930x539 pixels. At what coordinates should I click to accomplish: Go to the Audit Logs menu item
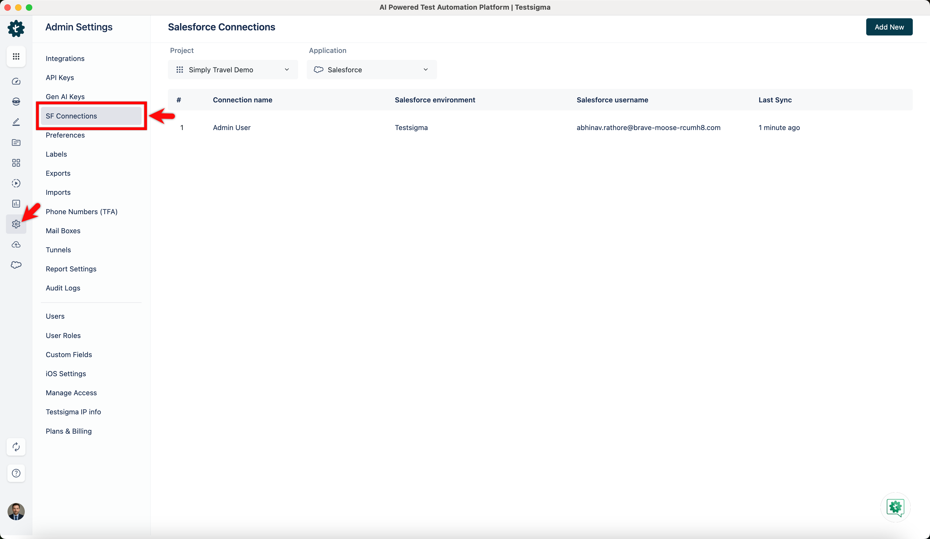pos(63,288)
